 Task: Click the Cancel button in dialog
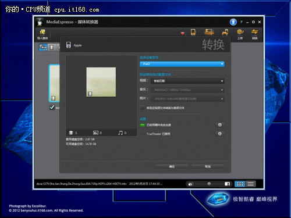point(208,166)
